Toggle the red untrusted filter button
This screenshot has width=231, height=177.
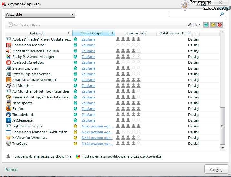220,24
